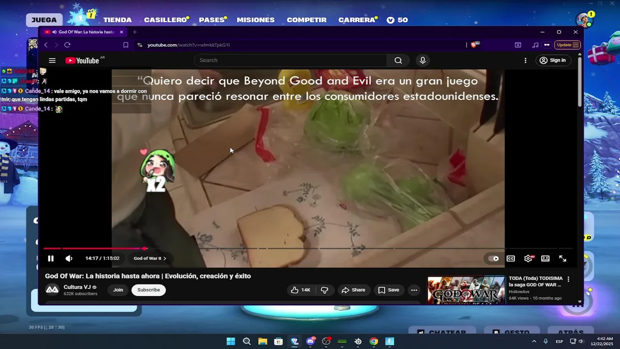
Task: Open the browser site settings icon
Action: [140, 45]
